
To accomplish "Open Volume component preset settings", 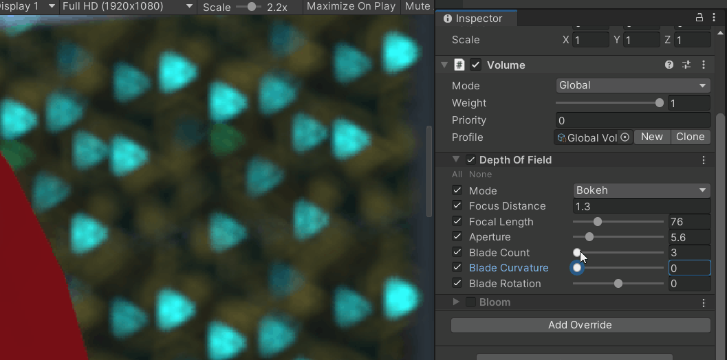I will [686, 65].
